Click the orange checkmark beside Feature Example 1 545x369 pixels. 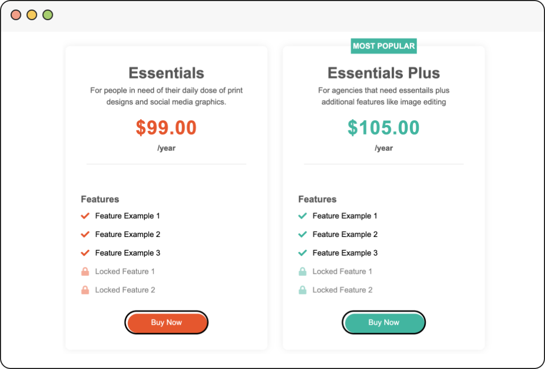85,216
